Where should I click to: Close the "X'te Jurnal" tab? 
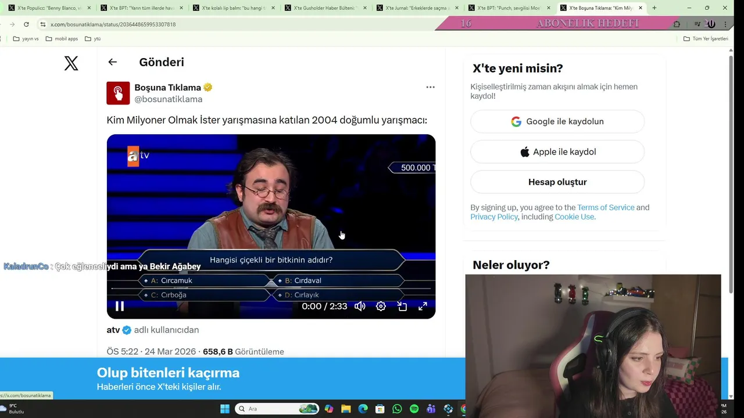pos(457,8)
